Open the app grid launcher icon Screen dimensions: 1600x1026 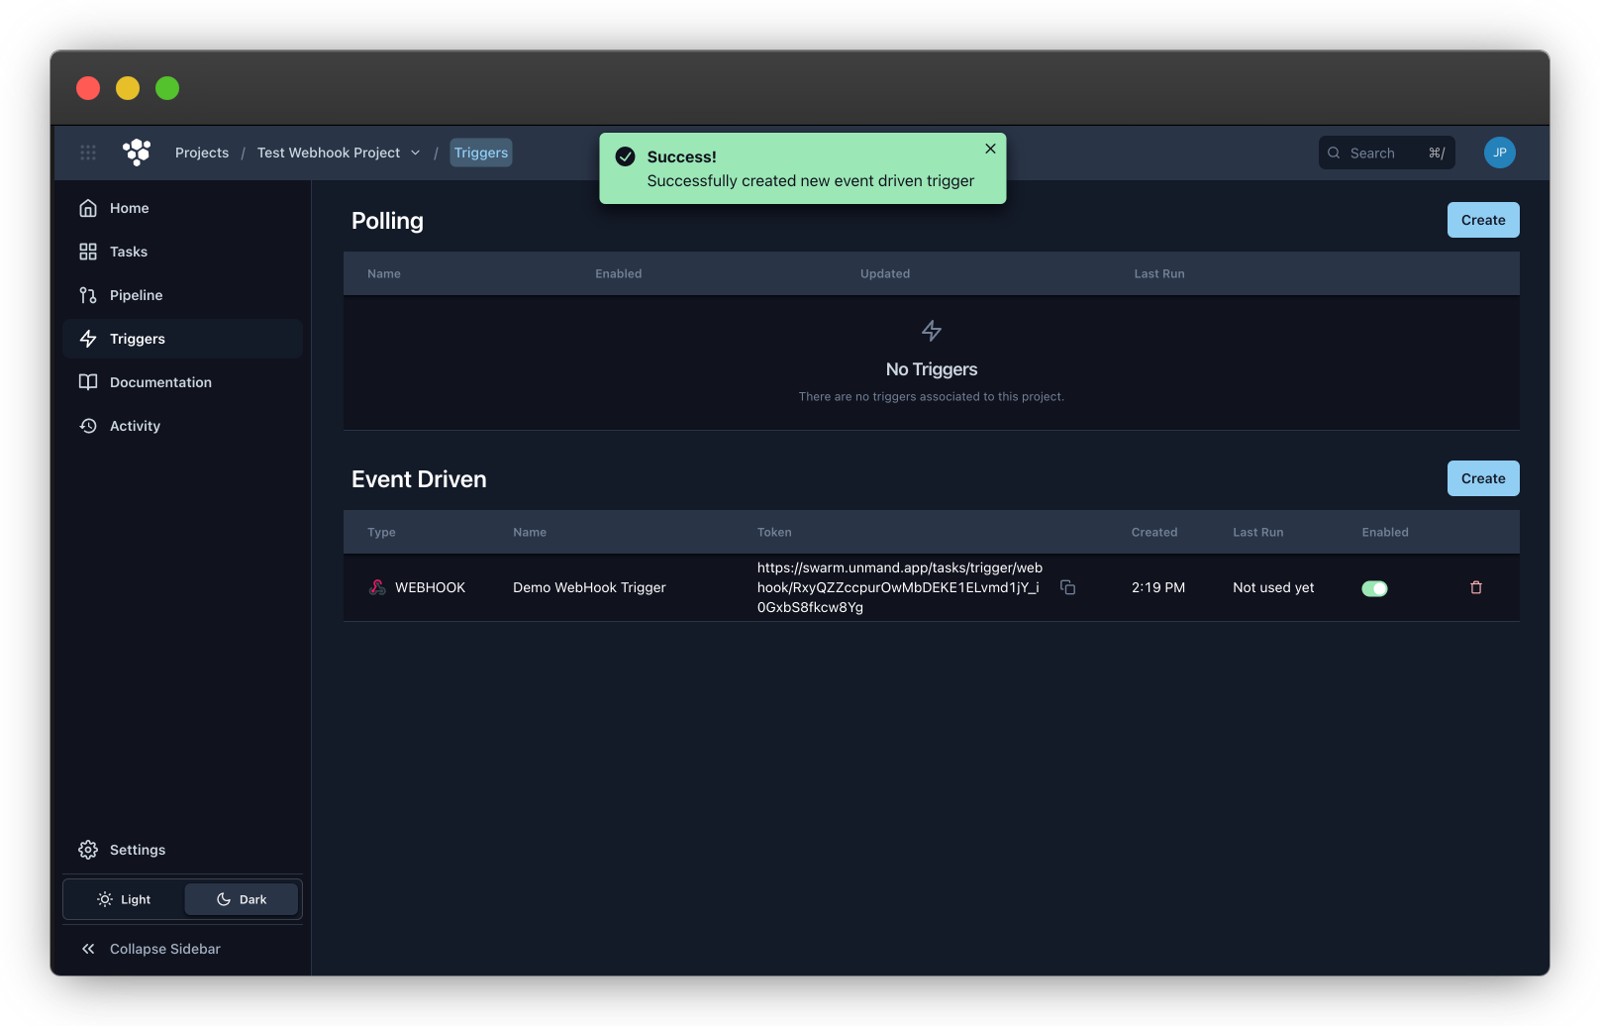(88, 153)
